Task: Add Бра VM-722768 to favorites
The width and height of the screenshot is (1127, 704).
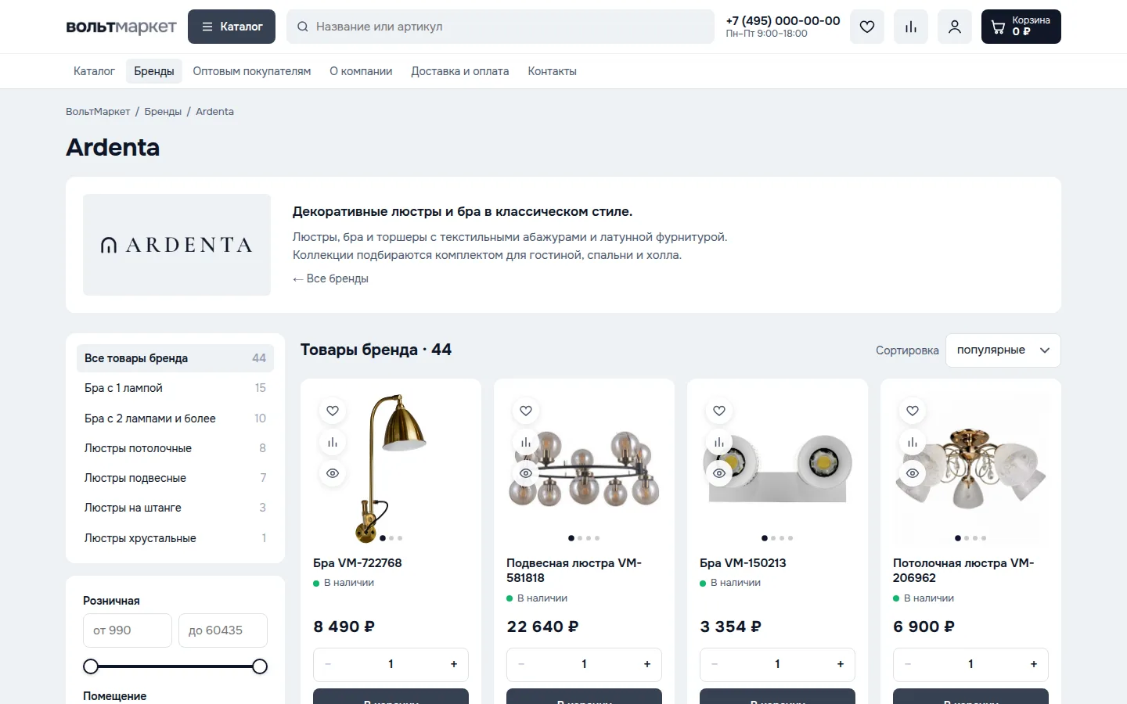Action: tap(333, 411)
